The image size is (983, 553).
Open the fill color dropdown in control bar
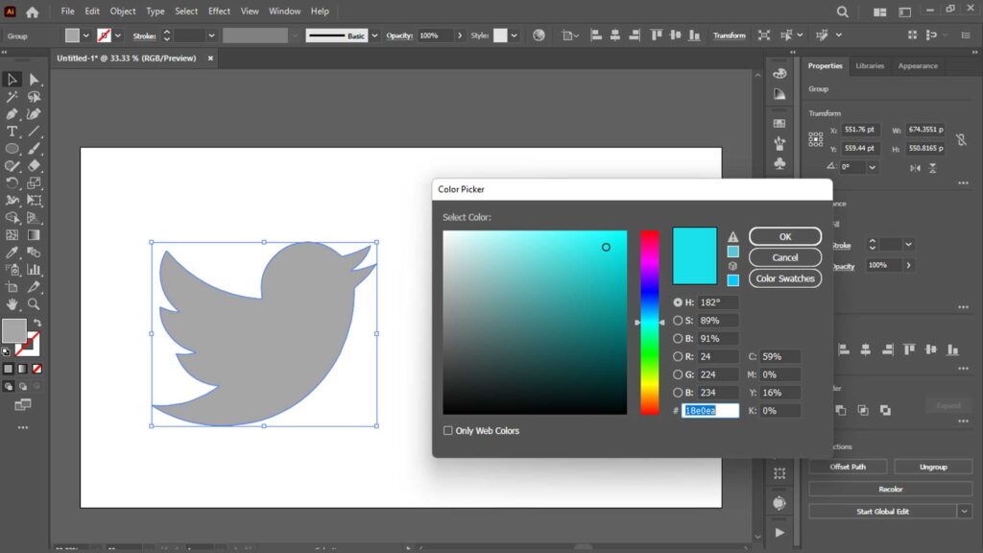(x=85, y=36)
